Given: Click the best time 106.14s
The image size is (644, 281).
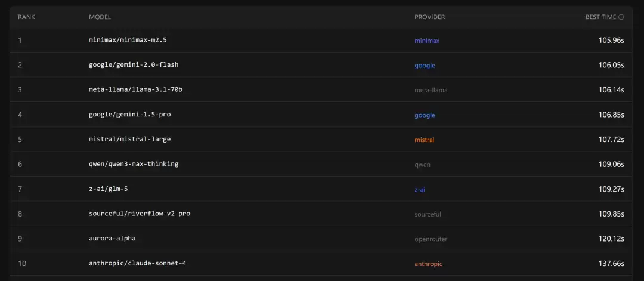Looking at the screenshot, I should pyautogui.click(x=611, y=89).
